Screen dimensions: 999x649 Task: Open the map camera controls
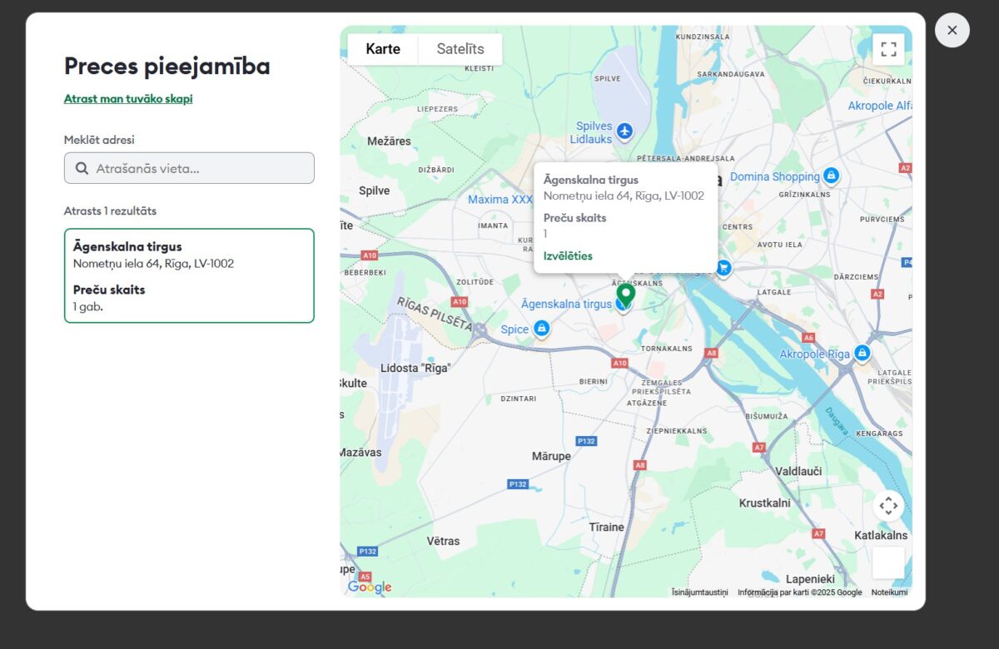(888, 505)
